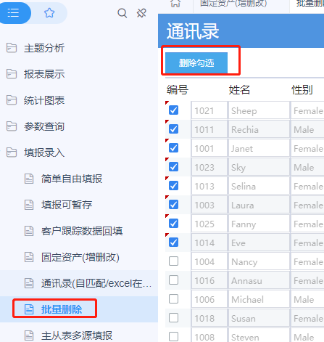Collapse the 填报录入 folder

point(44,152)
